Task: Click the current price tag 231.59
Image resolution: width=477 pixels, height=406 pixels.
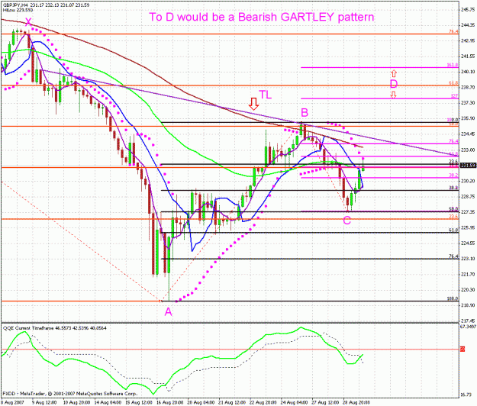Action: (468, 166)
